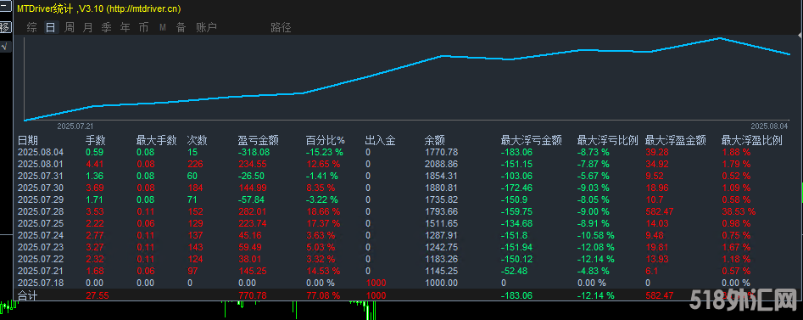803x320 pixels.
Task: Toggle the √ checkmark button
Action: [x=4, y=47]
